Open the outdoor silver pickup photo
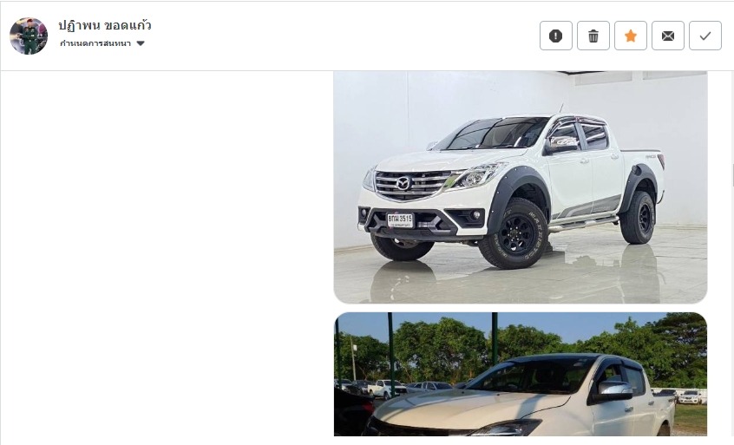 (x=520, y=375)
